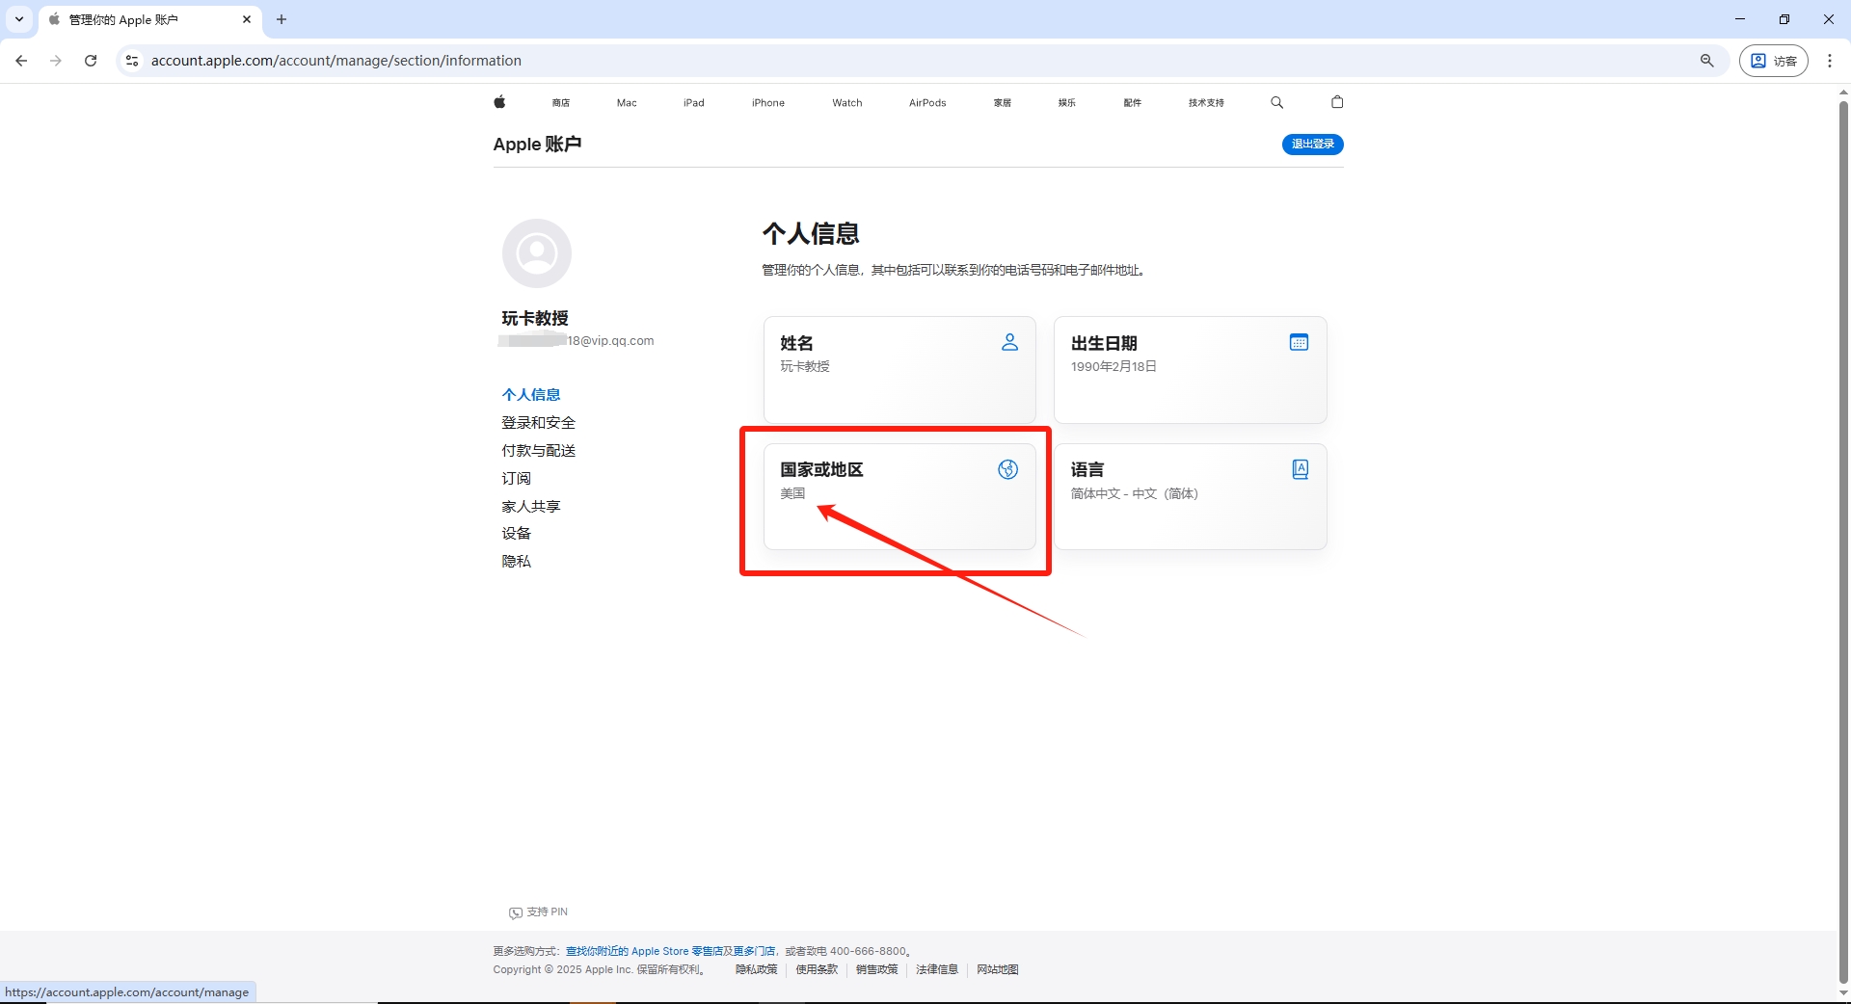
Task: Open 配件 in the Apple navigation
Action: click(x=1133, y=103)
